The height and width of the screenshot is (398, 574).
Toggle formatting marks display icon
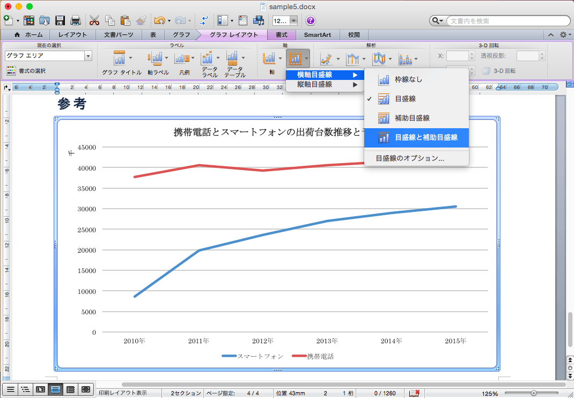pyautogui.click(x=203, y=20)
